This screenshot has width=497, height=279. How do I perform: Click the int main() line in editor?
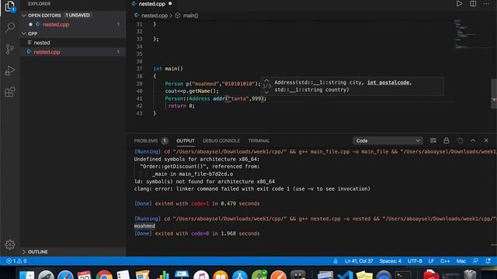[168, 69]
